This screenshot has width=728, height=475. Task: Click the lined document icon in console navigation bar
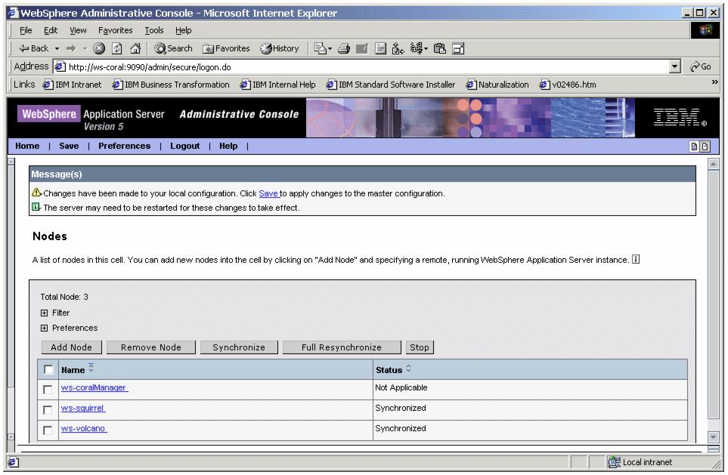coord(694,147)
